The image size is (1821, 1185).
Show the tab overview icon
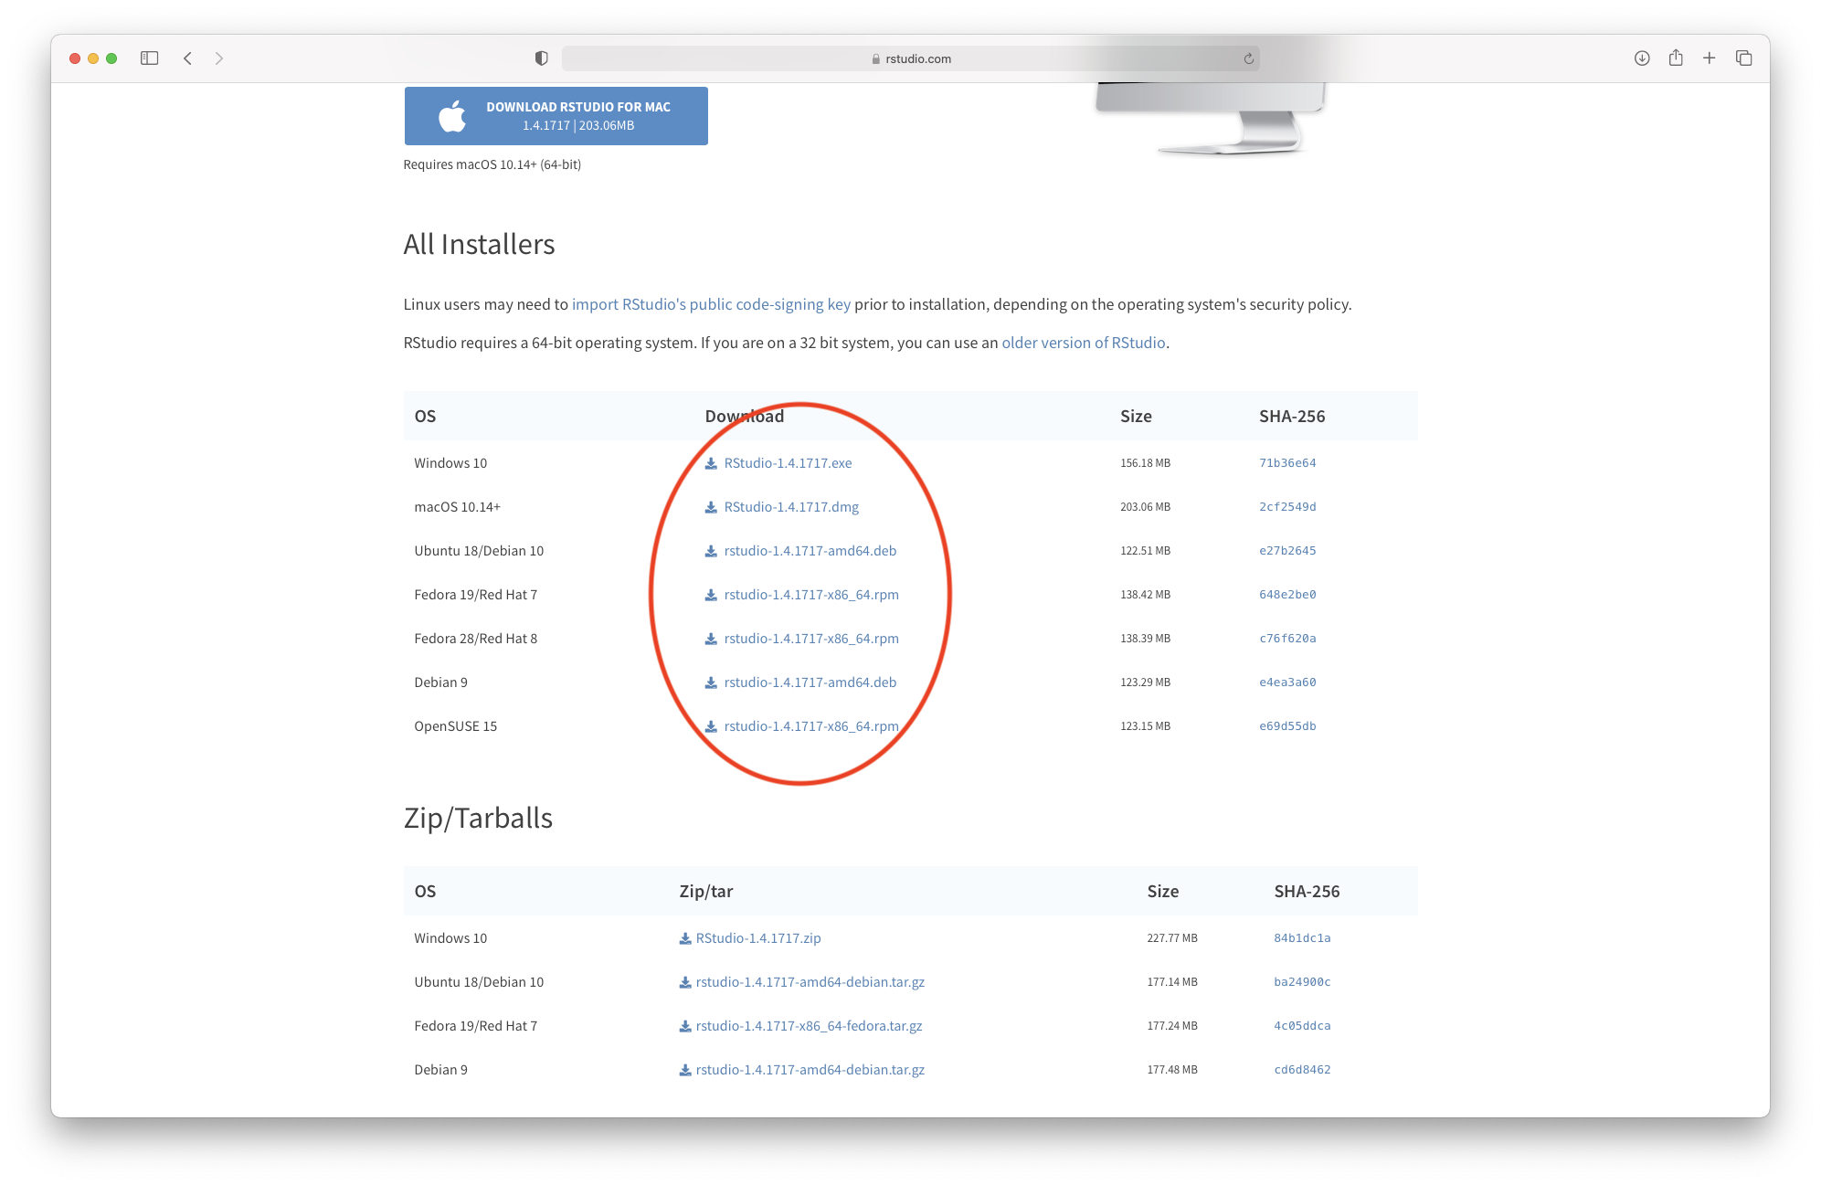pyautogui.click(x=1743, y=58)
